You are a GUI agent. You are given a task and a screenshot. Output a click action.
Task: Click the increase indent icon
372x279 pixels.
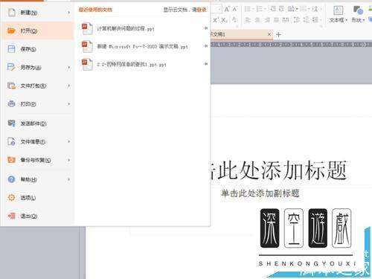coord(281,9)
